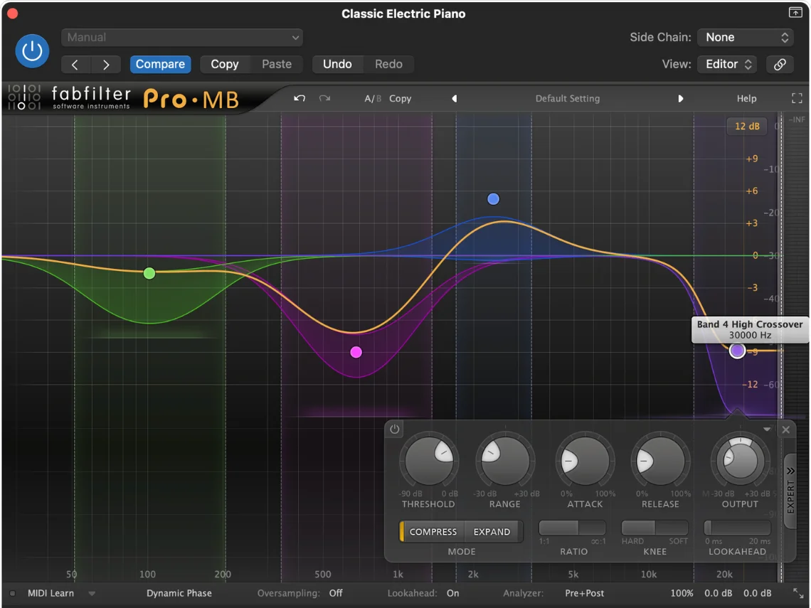Click the Compare button
811x608 pixels.
(160, 64)
